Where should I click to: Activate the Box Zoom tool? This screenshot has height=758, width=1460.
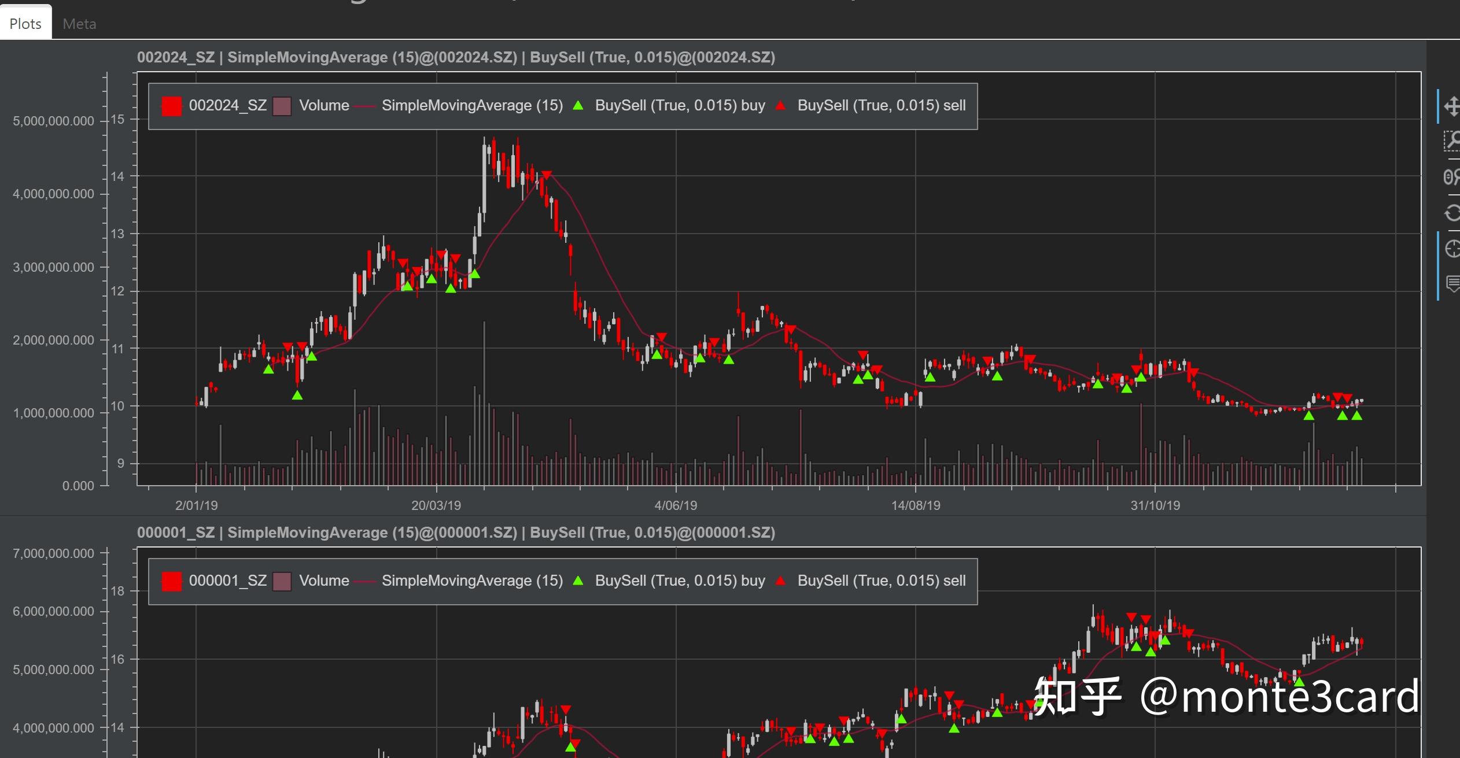click(x=1453, y=142)
